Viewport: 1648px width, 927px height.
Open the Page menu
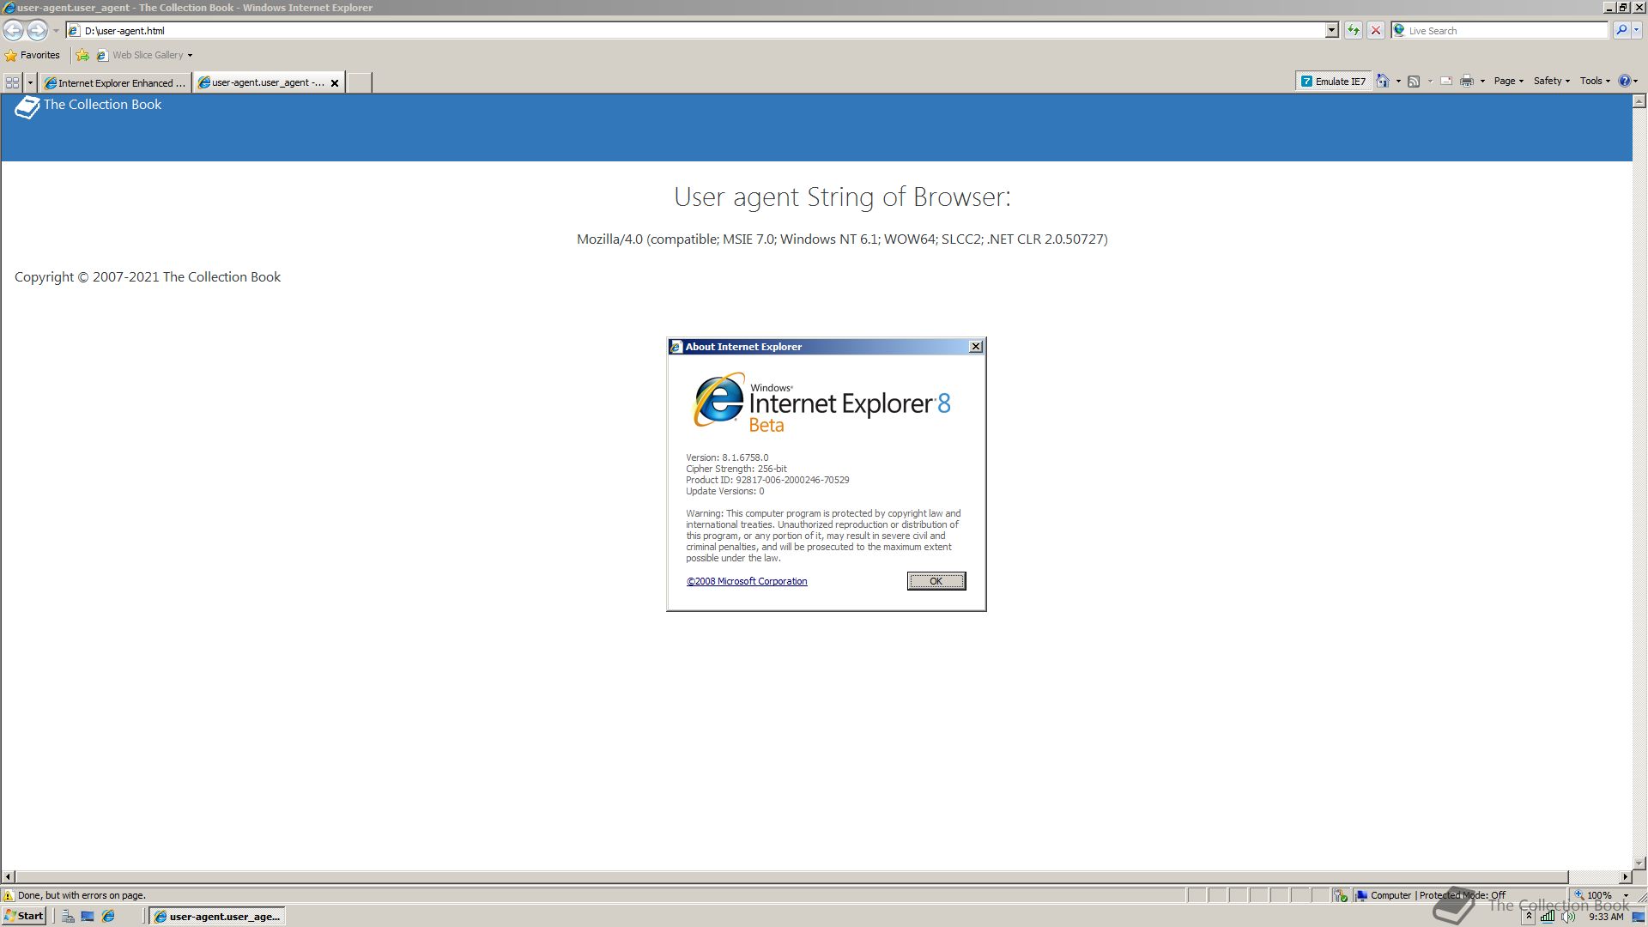[x=1508, y=81]
